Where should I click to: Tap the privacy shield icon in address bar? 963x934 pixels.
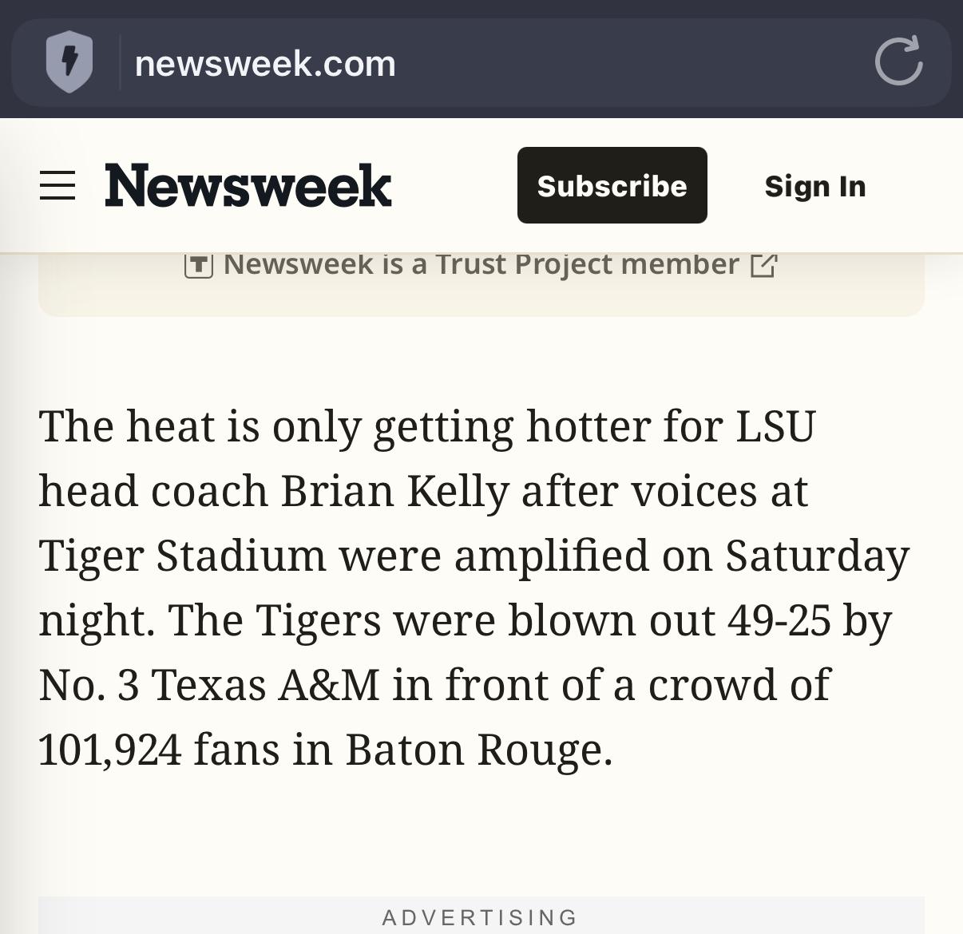(69, 61)
